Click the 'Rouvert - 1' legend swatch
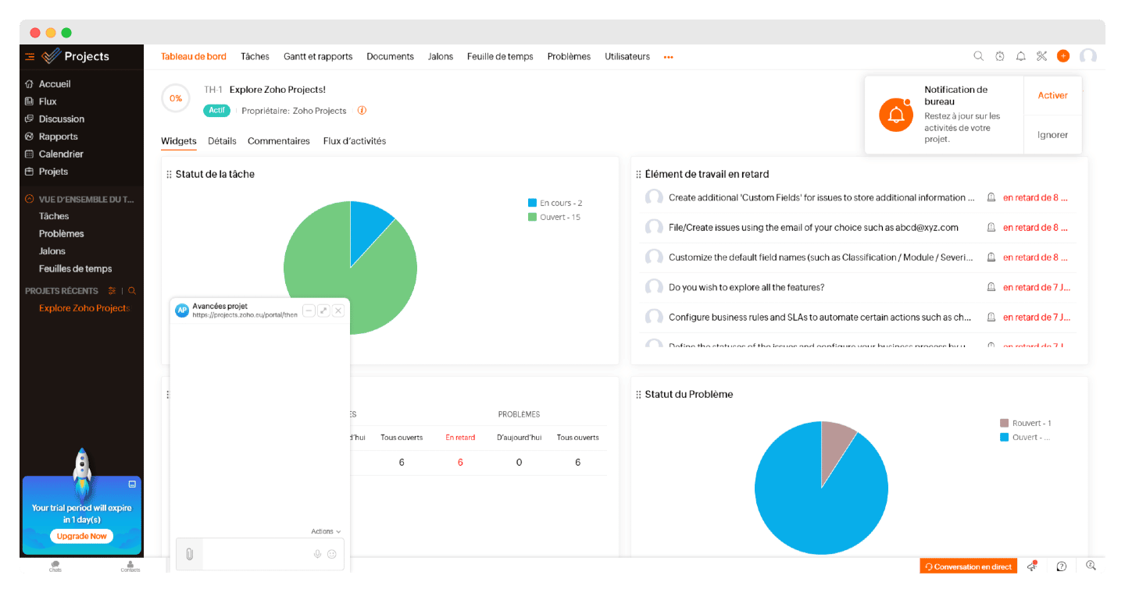The image size is (1125, 593). pyautogui.click(x=1004, y=423)
